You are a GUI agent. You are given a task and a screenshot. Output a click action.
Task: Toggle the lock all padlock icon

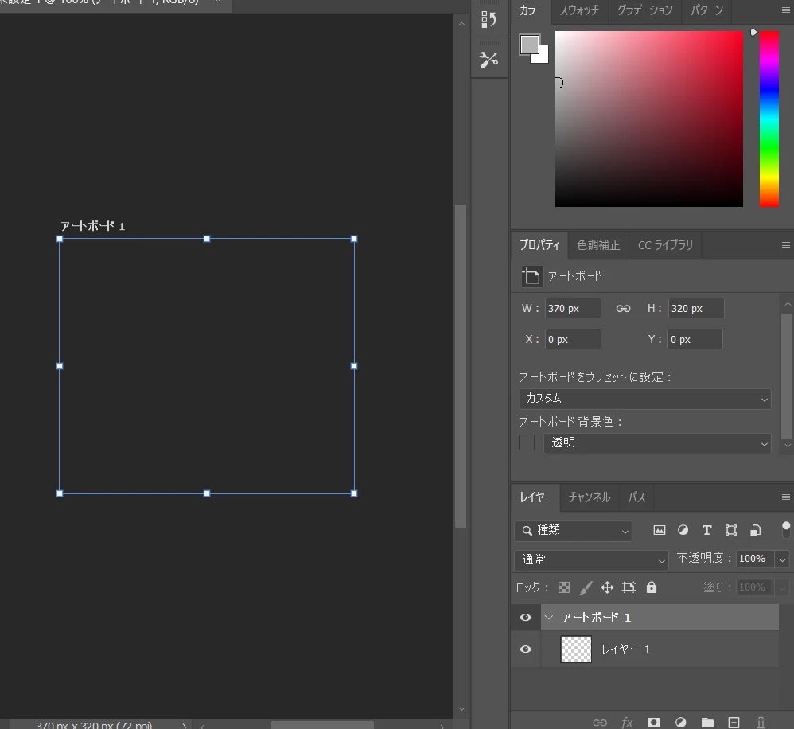652,587
